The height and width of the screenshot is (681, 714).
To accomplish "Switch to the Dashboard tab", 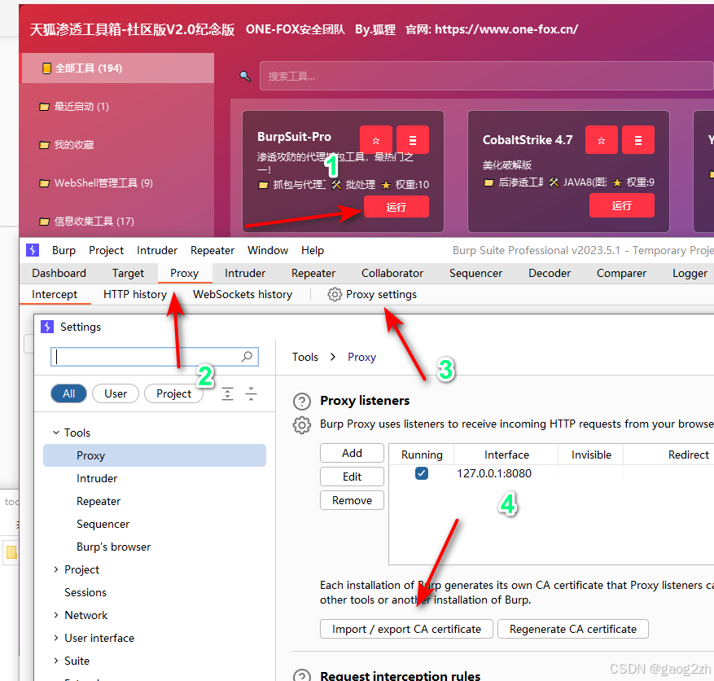I will (x=59, y=273).
